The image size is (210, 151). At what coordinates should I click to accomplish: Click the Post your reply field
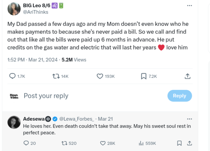46,96
